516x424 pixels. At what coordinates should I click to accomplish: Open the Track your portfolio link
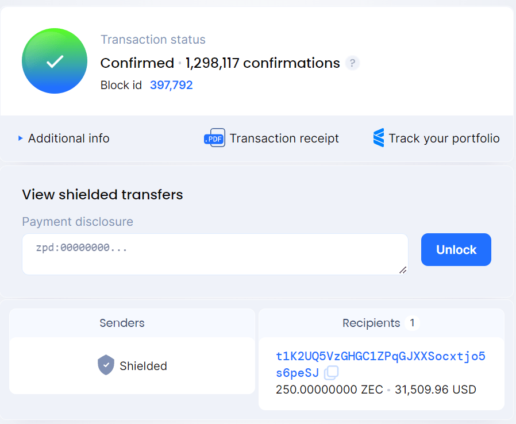pyautogui.click(x=444, y=138)
